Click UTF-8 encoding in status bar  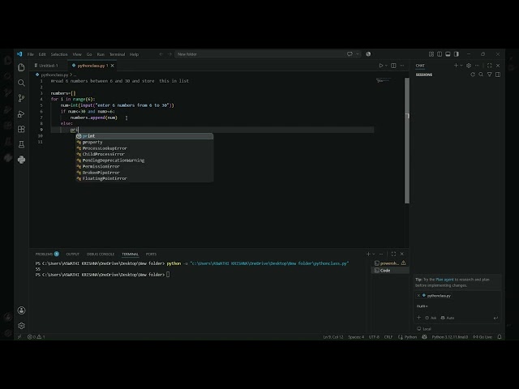tap(374, 337)
